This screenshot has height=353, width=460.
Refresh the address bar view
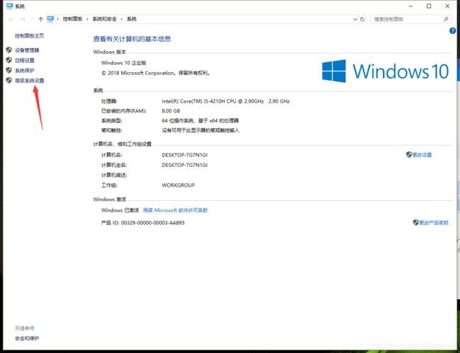tap(362, 19)
